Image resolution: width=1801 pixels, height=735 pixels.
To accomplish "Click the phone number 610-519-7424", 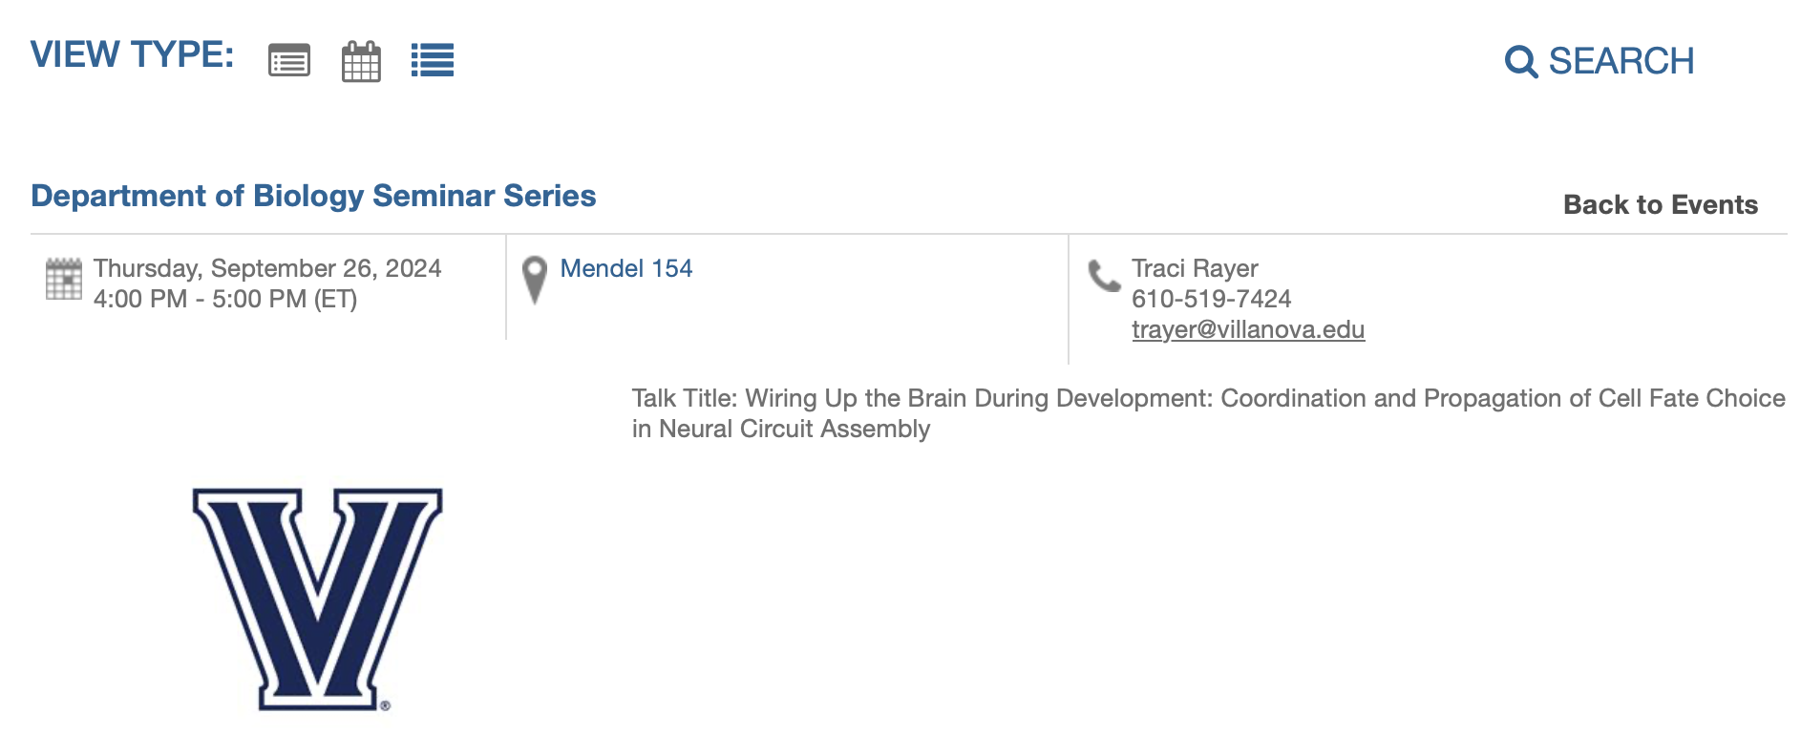I will point(1211,299).
